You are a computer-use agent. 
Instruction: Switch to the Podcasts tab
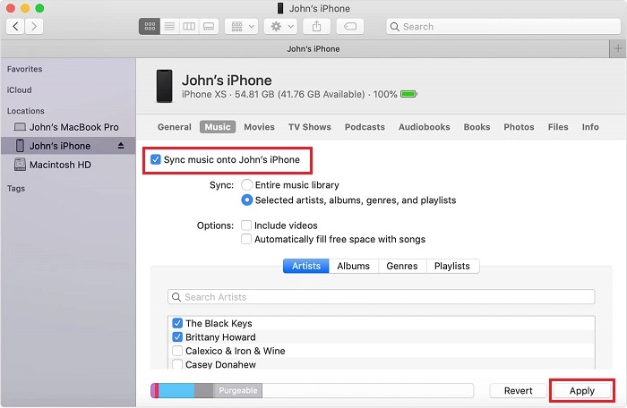pos(365,127)
